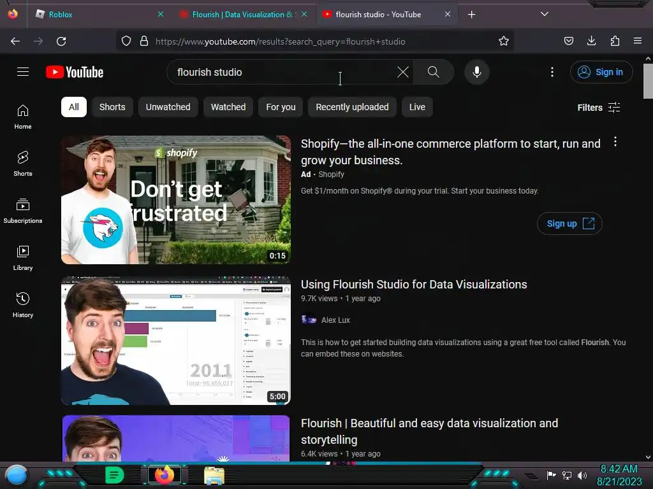The height and width of the screenshot is (489, 653).
Task: Select the Unwatched filter chip
Action: [x=168, y=107]
